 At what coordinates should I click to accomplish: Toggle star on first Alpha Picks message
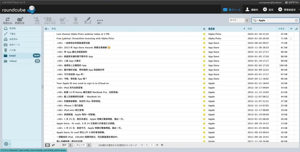point(204,34)
